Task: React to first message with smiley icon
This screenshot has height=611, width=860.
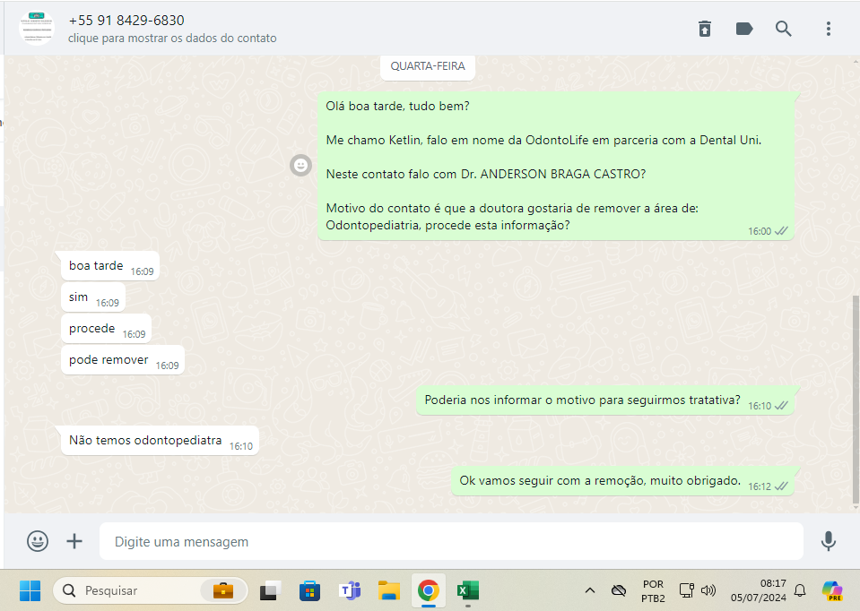Action: [300, 165]
